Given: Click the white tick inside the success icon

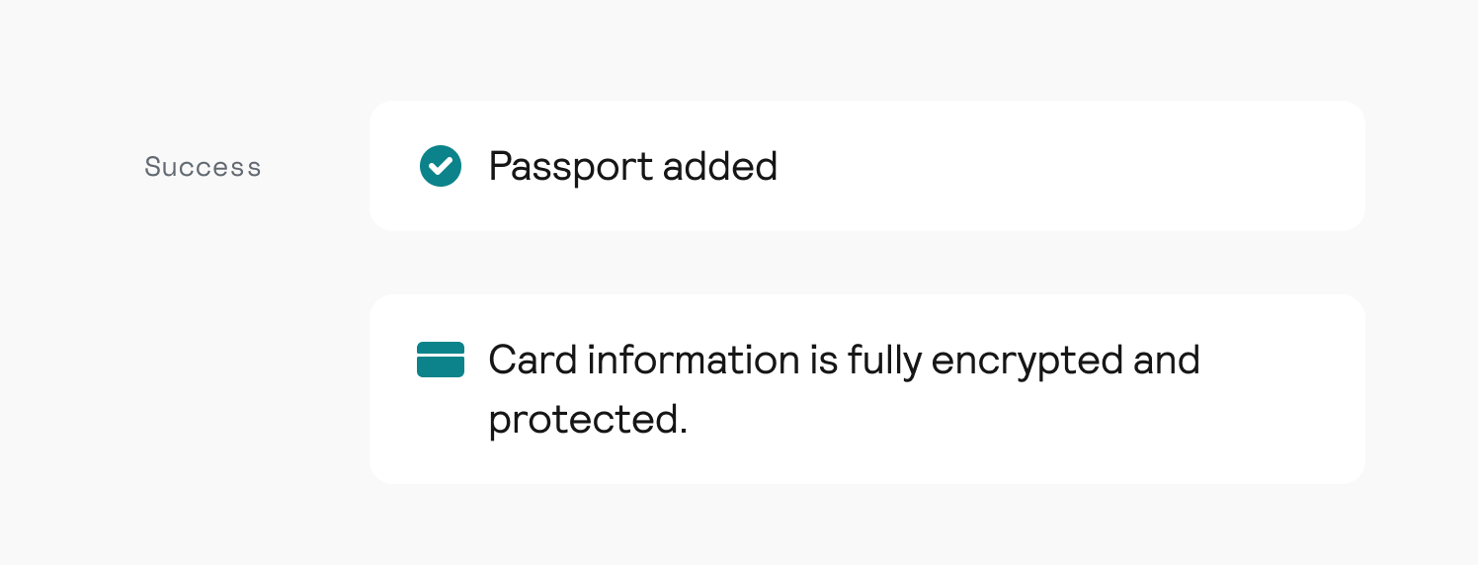Looking at the screenshot, I should click(x=441, y=166).
